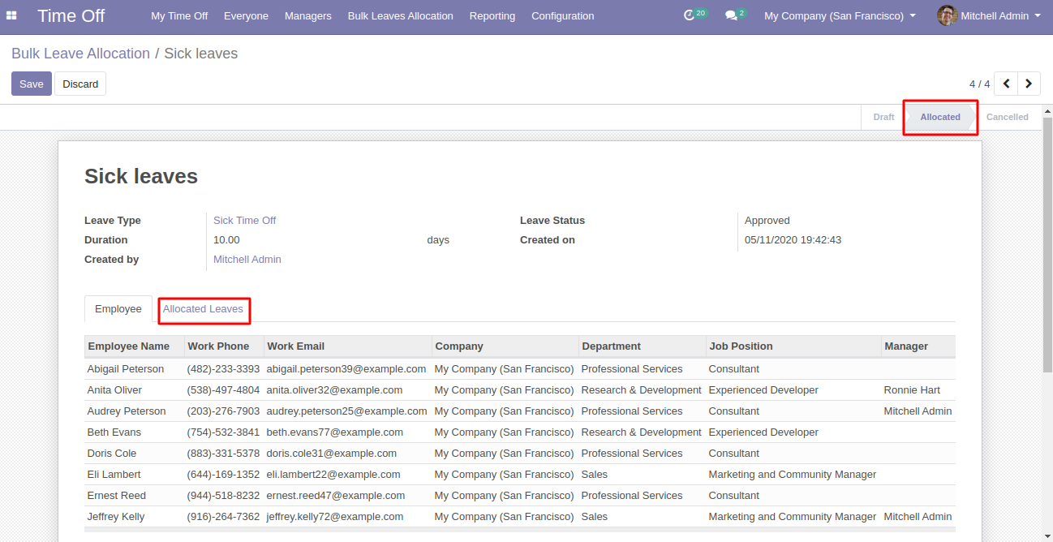
Task: Go to previous record arrow
Action: pos(1006,84)
